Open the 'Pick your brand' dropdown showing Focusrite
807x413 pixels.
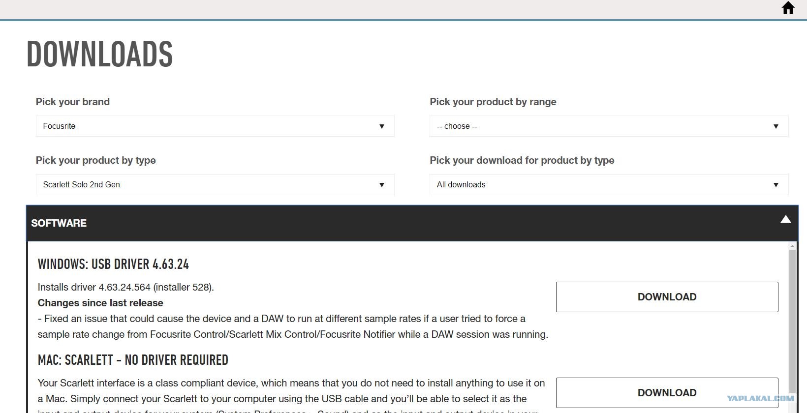(x=215, y=126)
